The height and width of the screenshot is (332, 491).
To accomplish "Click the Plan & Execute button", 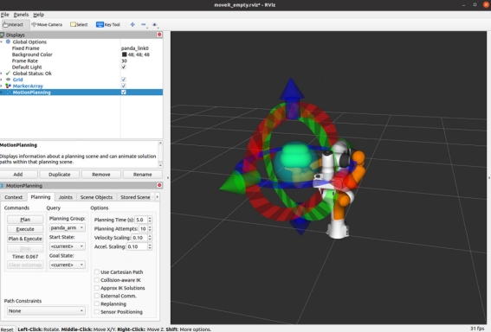I will point(25,239).
